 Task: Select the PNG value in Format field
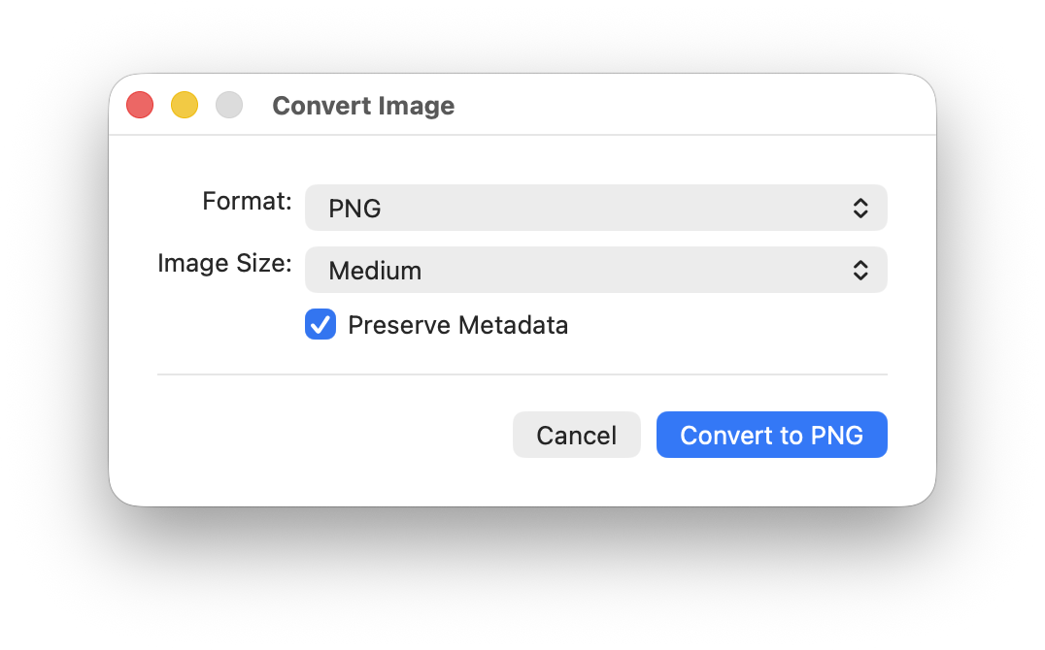coord(354,209)
